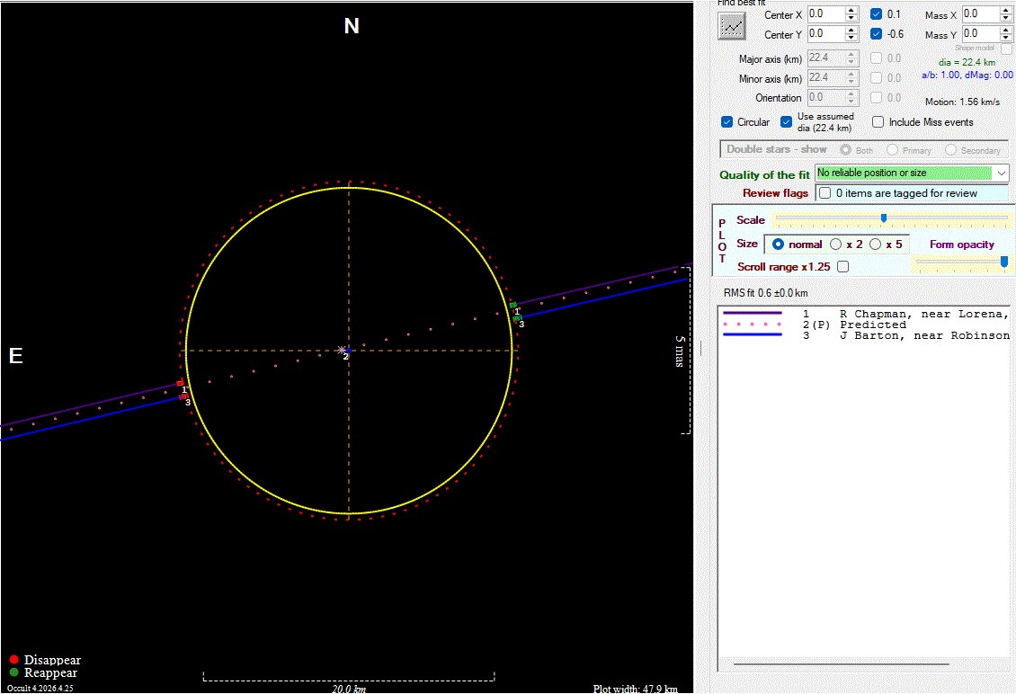Toggle the Center Y -0.6 checkbox
Screen dimensions: 1016x694
point(876,33)
